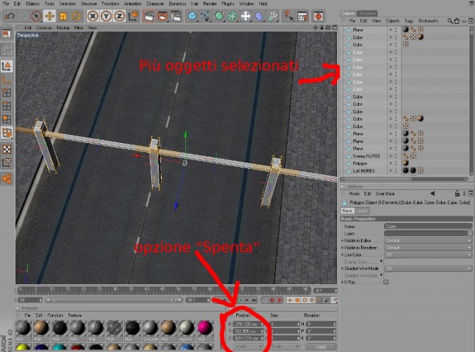Viewport: 475px width, 352px height.
Task: Activate the Scale tool
Action: pyautogui.click(x=62, y=16)
